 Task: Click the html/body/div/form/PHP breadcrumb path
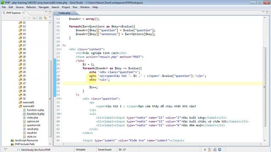tap(36, 150)
